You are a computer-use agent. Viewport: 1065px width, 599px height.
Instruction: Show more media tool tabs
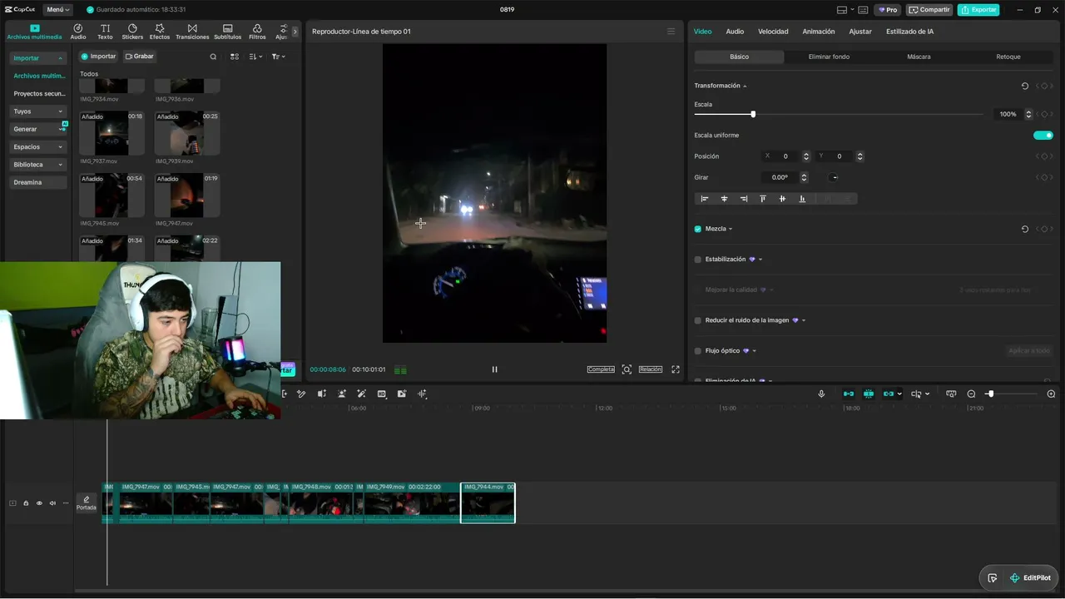click(x=295, y=32)
